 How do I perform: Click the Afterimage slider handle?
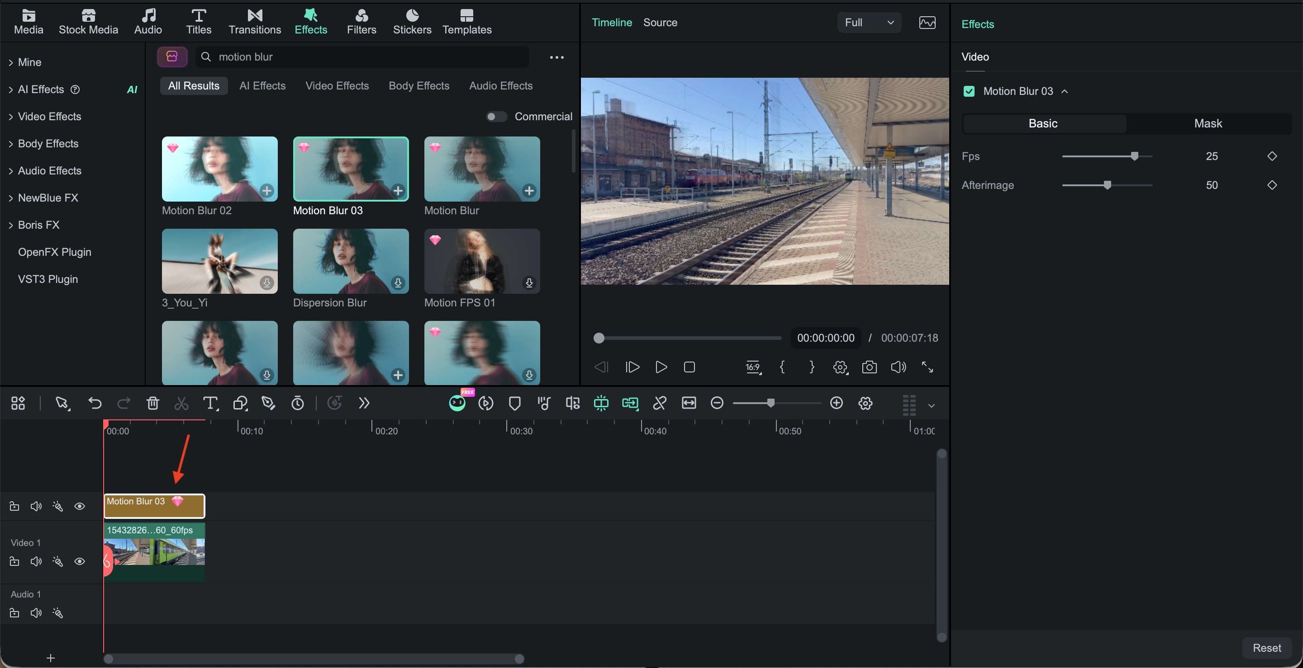tap(1107, 185)
